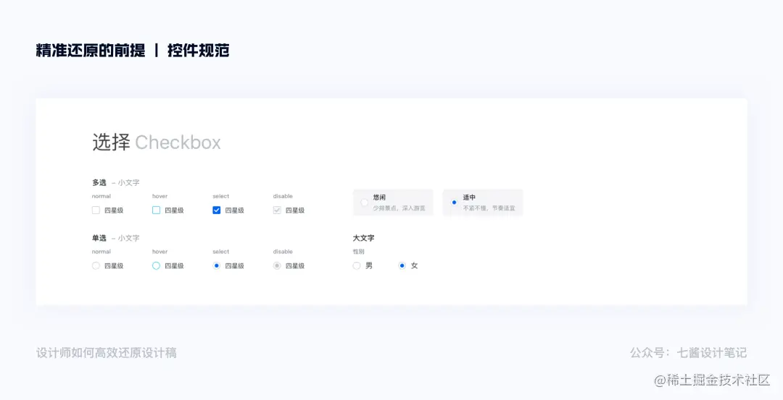The image size is (783, 400).
Task: Click the 选择 Checkbox heading
Action: (x=157, y=142)
